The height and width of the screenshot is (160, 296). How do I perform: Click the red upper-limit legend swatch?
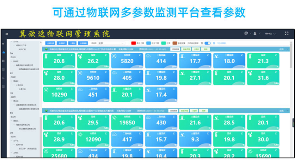point(133,43)
